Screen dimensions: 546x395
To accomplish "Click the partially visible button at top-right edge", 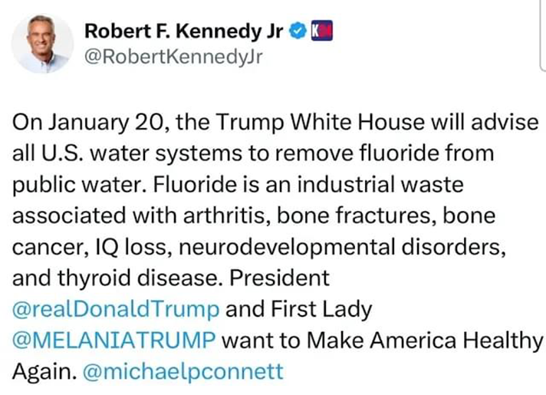I will 541,46.
